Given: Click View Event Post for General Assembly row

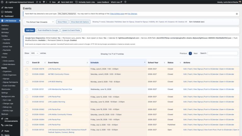Looking at the screenshot, I should click(210, 130).
